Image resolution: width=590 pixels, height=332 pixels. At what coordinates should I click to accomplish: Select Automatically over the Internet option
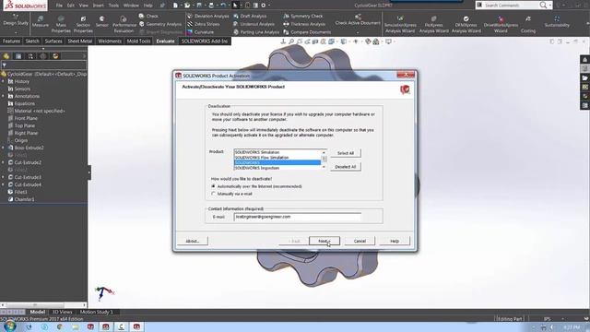point(213,186)
